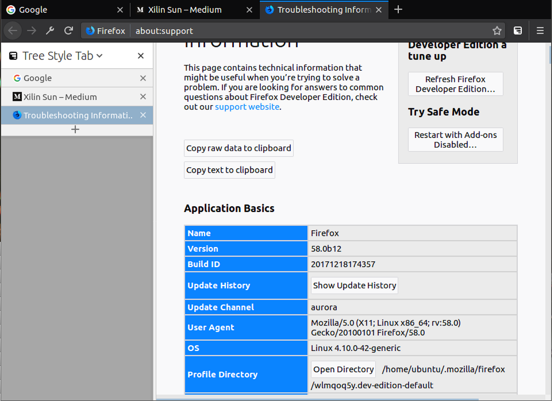Viewport: 552px width, 401px height.
Task: Select Troubleshooting Informati.. in sidebar
Action: (77, 115)
